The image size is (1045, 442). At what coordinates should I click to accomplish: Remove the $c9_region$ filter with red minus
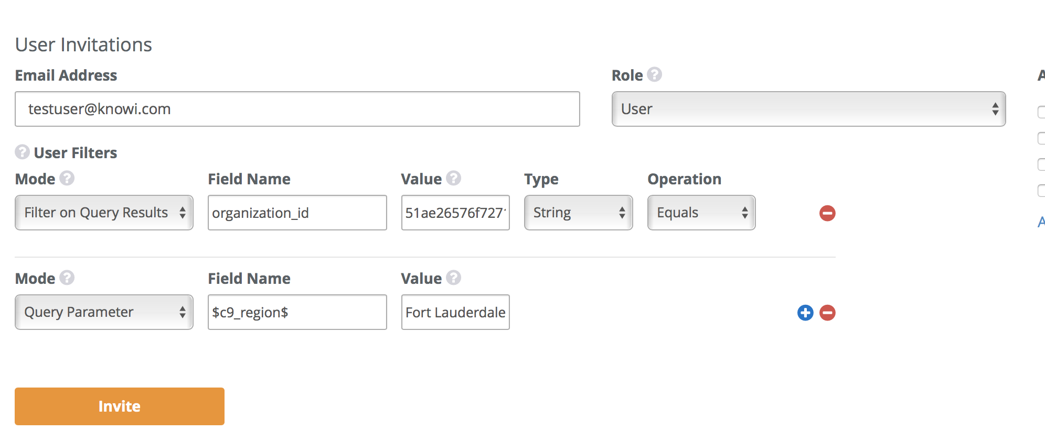(x=827, y=313)
